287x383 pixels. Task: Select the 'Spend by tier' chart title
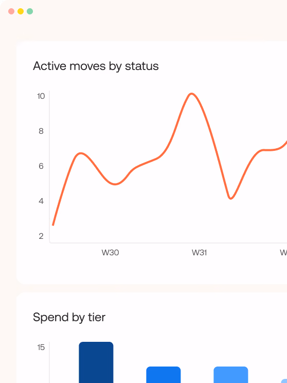click(x=69, y=317)
